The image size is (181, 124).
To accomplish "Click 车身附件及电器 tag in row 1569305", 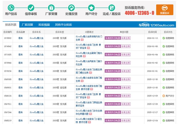I will pyautogui.click(x=112, y=79).
